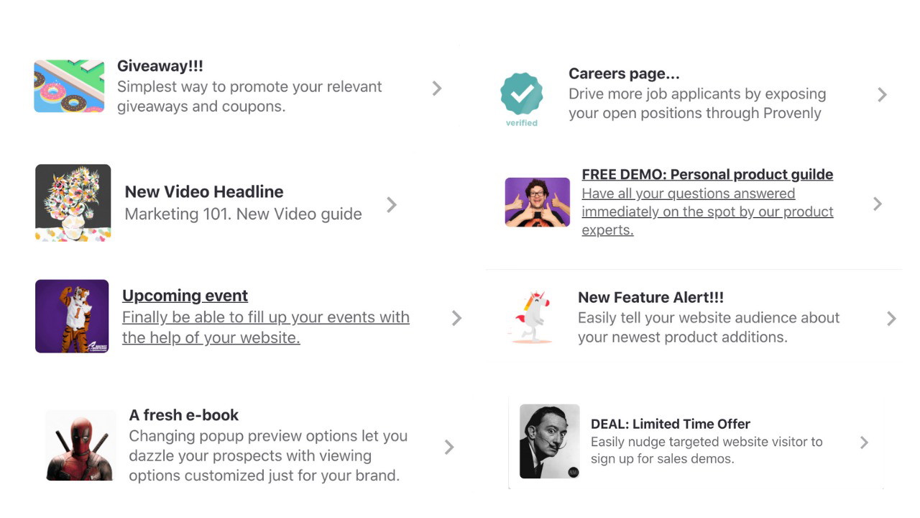920x518 pixels.
Task: Click the red masked hero e-book image
Action: point(80,446)
